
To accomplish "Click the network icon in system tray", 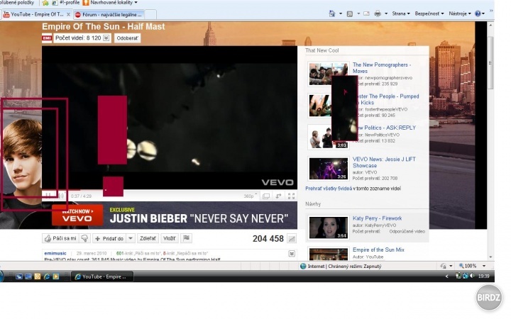I will click(466, 276).
